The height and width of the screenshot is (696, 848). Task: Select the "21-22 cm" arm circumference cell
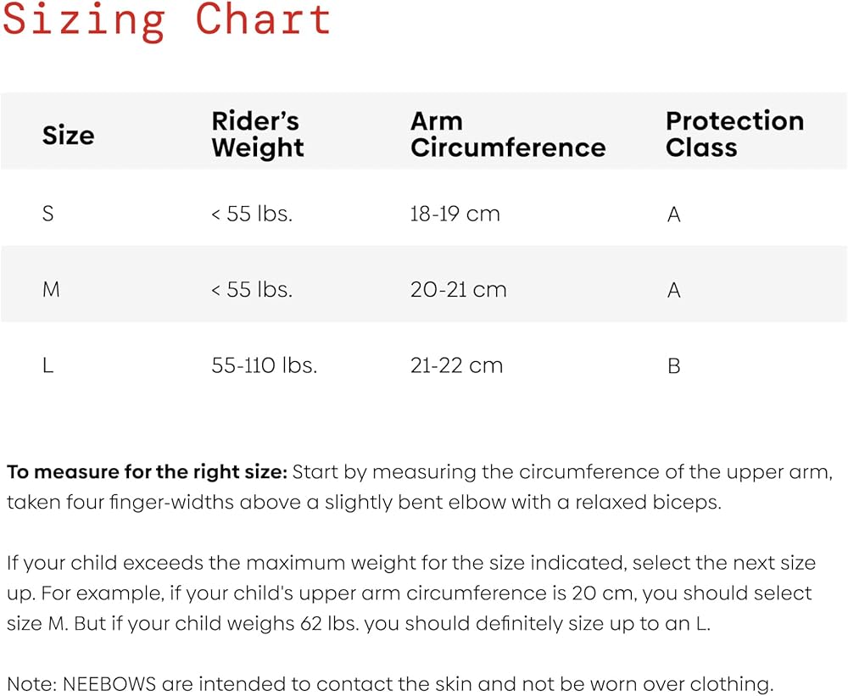tap(456, 365)
